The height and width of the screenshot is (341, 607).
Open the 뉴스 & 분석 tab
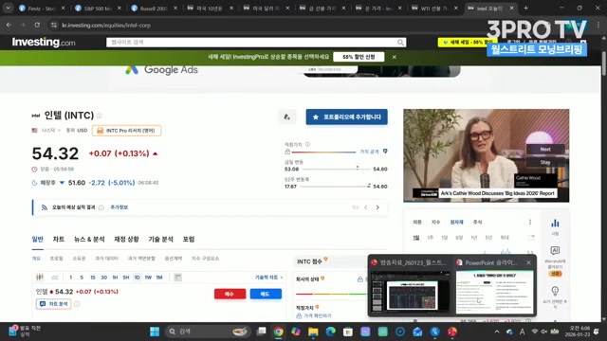click(x=89, y=240)
